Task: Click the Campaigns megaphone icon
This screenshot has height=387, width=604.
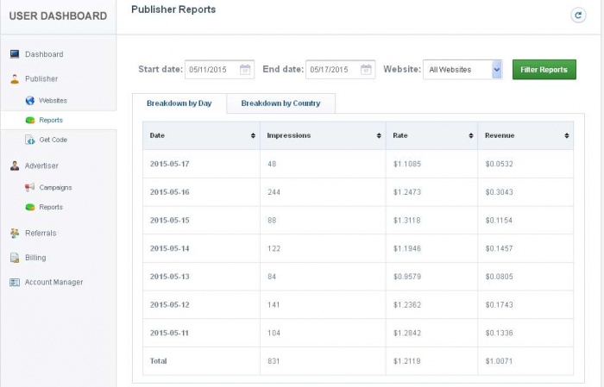Action: (30, 188)
